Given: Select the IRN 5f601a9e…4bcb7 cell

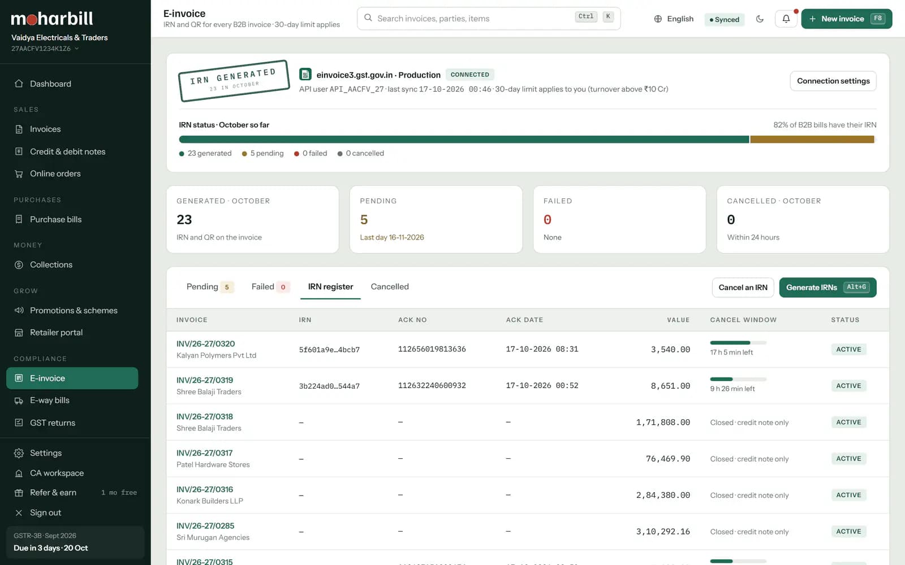Looking at the screenshot, I should (x=329, y=350).
